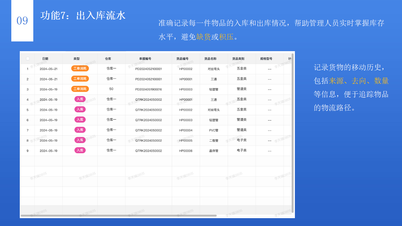Click the 工单消耗 badge on row 2
The image size is (402, 226).
tap(80, 79)
